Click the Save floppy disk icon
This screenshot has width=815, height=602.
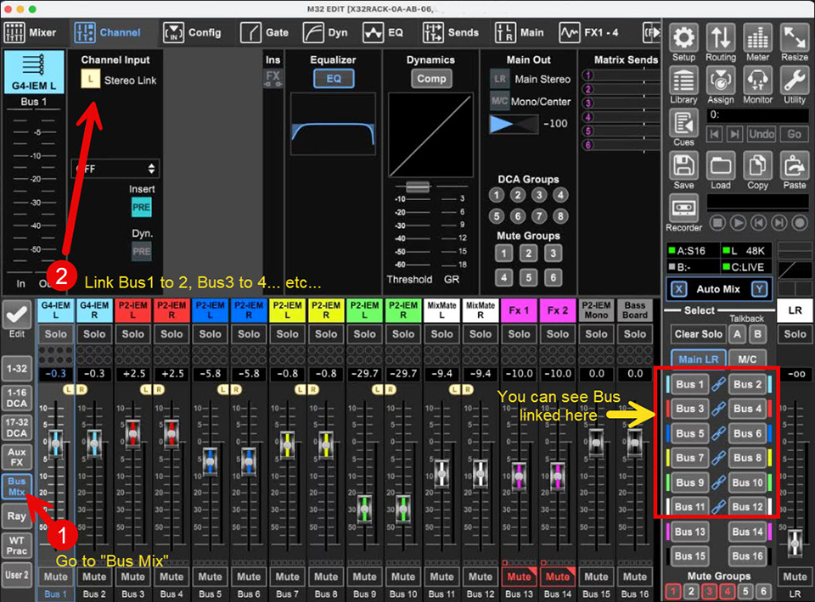pyautogui.click(x=683, y=166)
